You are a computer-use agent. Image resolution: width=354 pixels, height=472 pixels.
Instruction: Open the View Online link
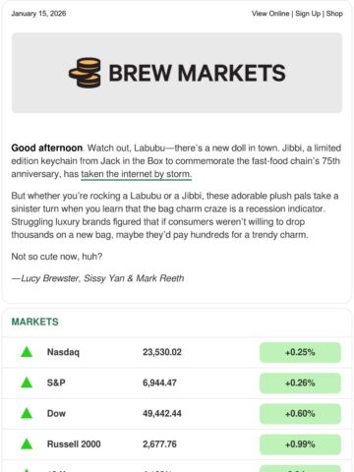click(x=270, y=14)
